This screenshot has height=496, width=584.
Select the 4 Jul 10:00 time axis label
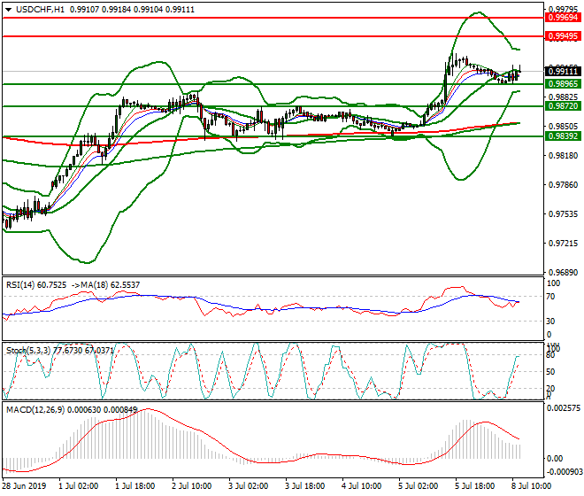point(362,486)
